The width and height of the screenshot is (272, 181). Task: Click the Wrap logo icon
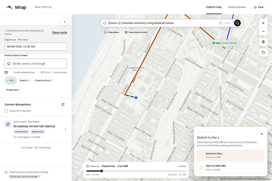[9, 7]
